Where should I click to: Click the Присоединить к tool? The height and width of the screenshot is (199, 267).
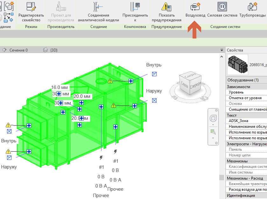point(135,12)
